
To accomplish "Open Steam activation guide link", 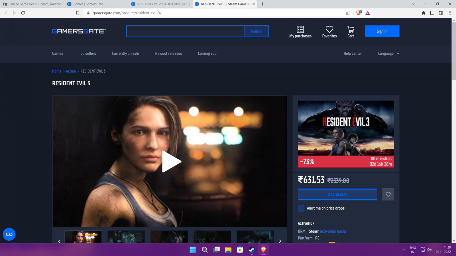I will tap(333, 231).
